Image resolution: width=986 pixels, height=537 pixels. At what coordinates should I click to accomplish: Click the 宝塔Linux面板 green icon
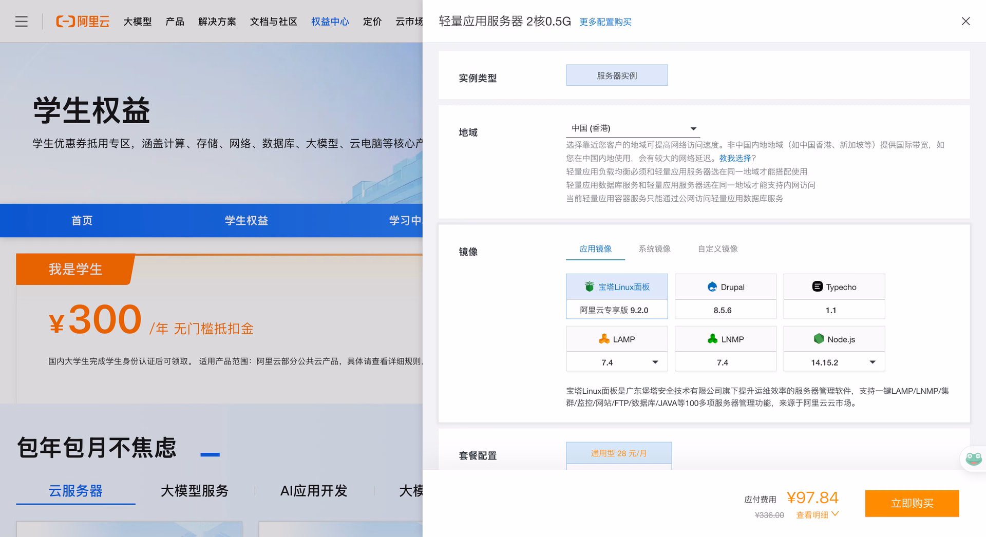[589, 286]
